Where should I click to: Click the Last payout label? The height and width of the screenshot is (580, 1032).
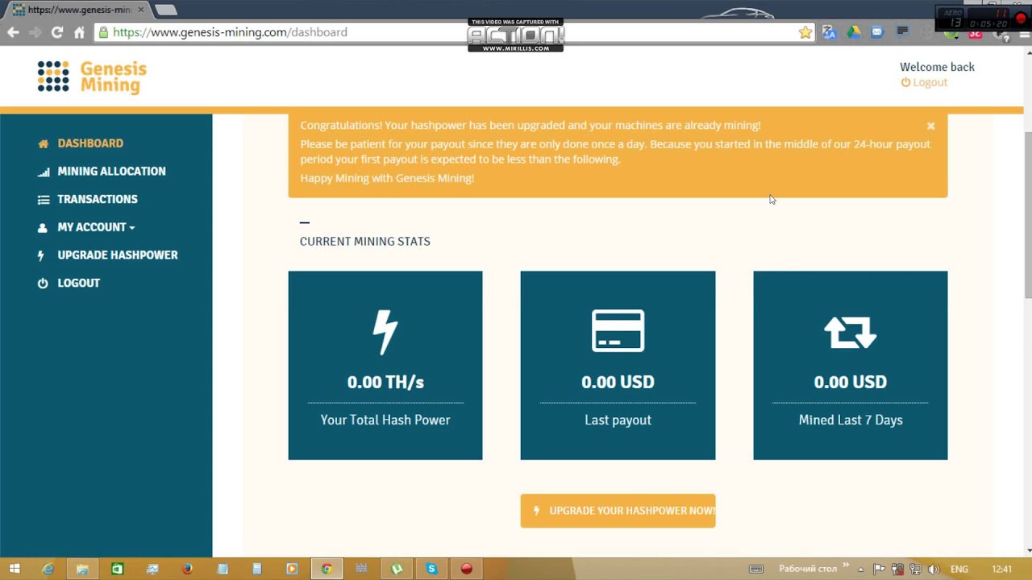618,420
